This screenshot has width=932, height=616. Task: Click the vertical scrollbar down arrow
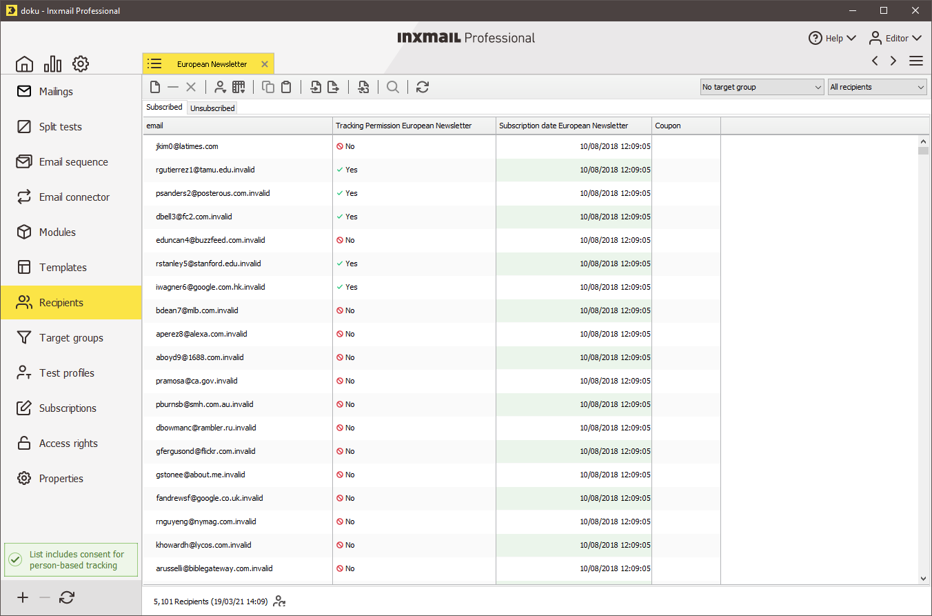pos(923,579)
